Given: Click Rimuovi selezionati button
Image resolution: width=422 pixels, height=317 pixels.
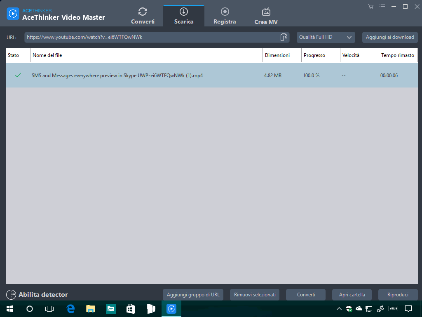Looking at the screenshot, I should [x=255, y=295].
